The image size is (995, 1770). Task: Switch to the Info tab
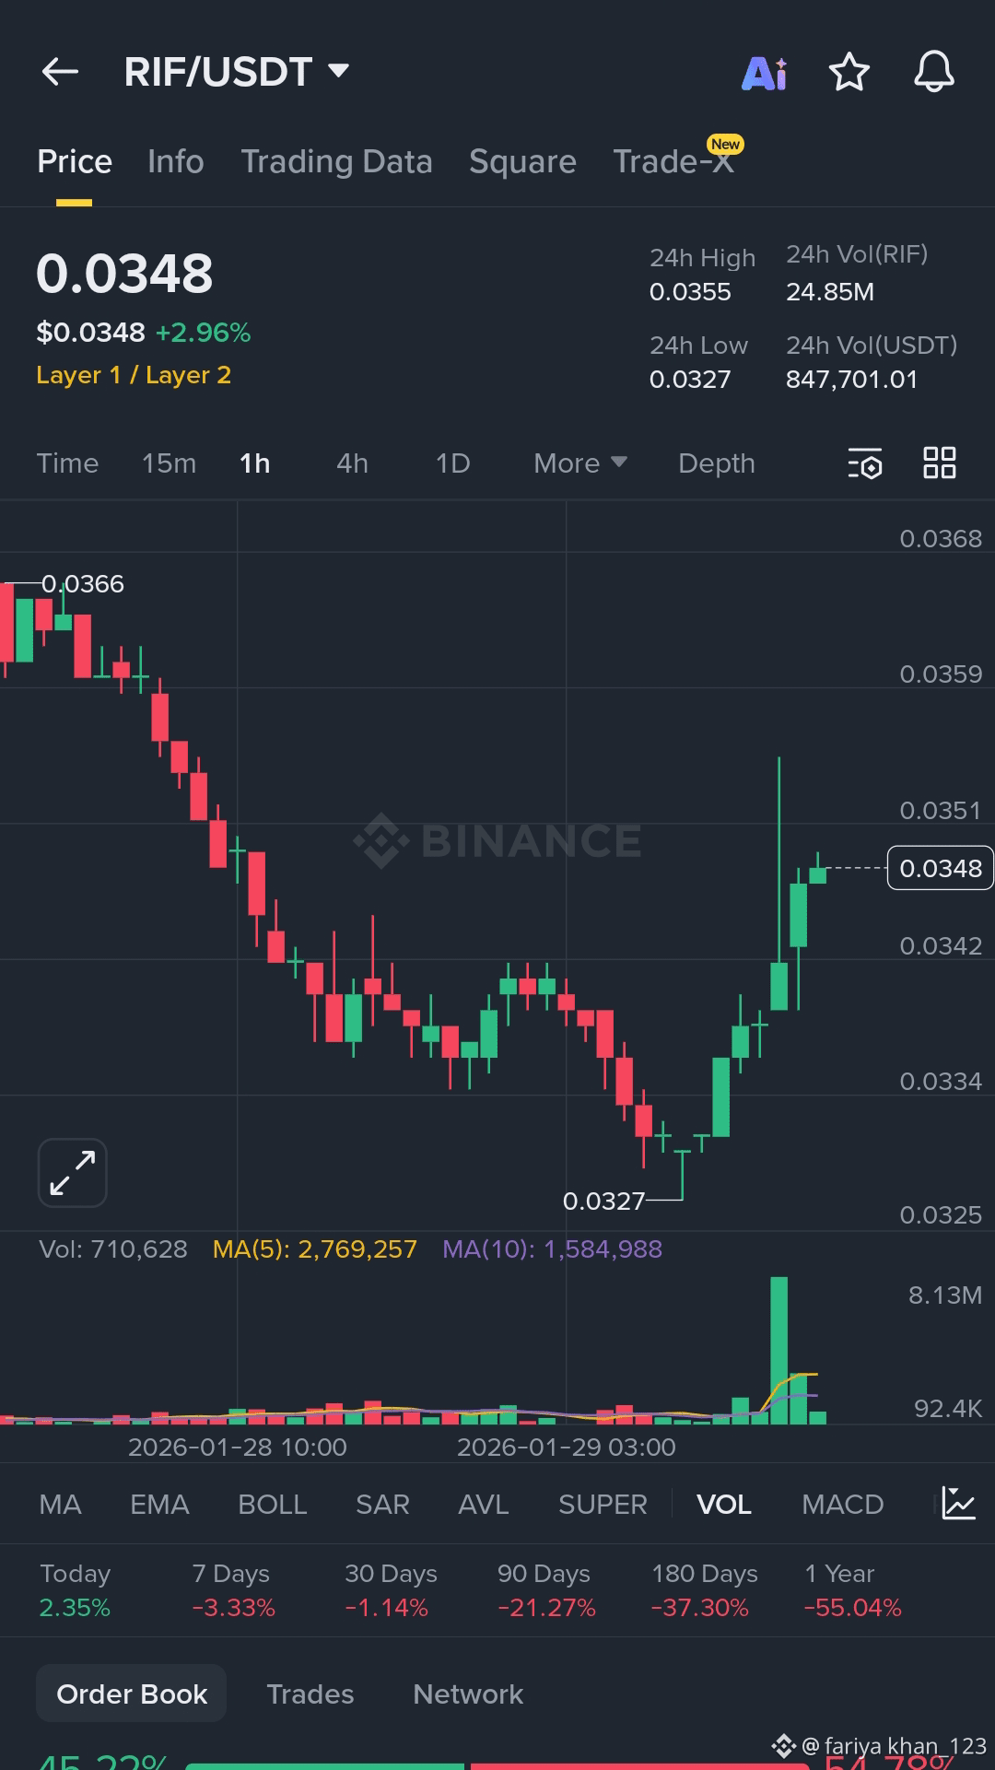pos(176,162)
